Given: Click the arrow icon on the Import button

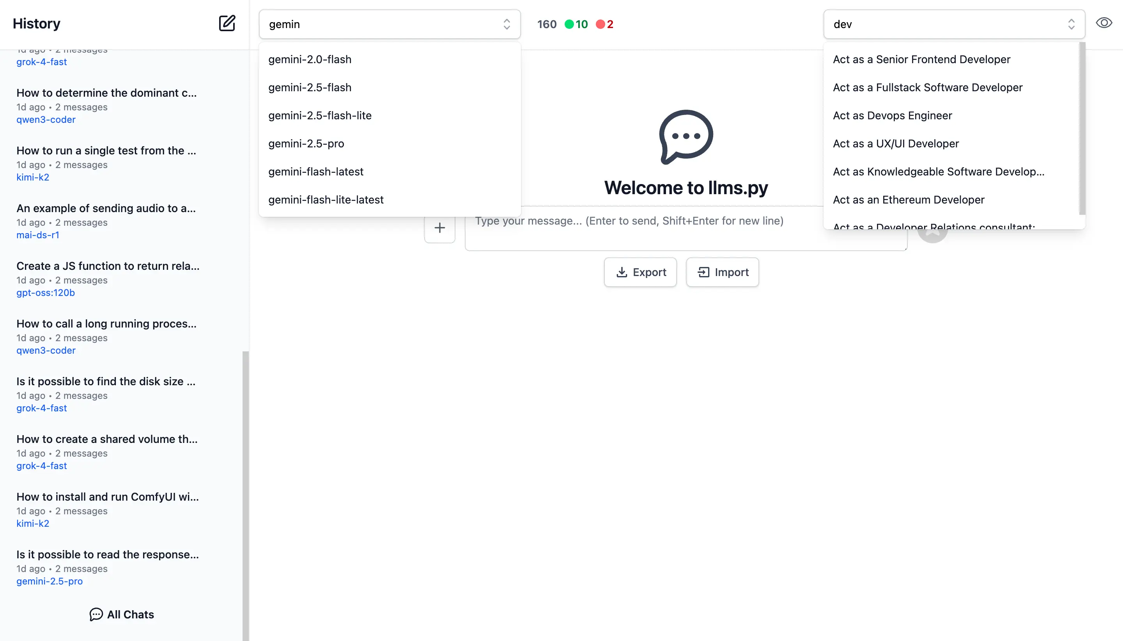Looking at the screenshot, I should coord(703,272).
